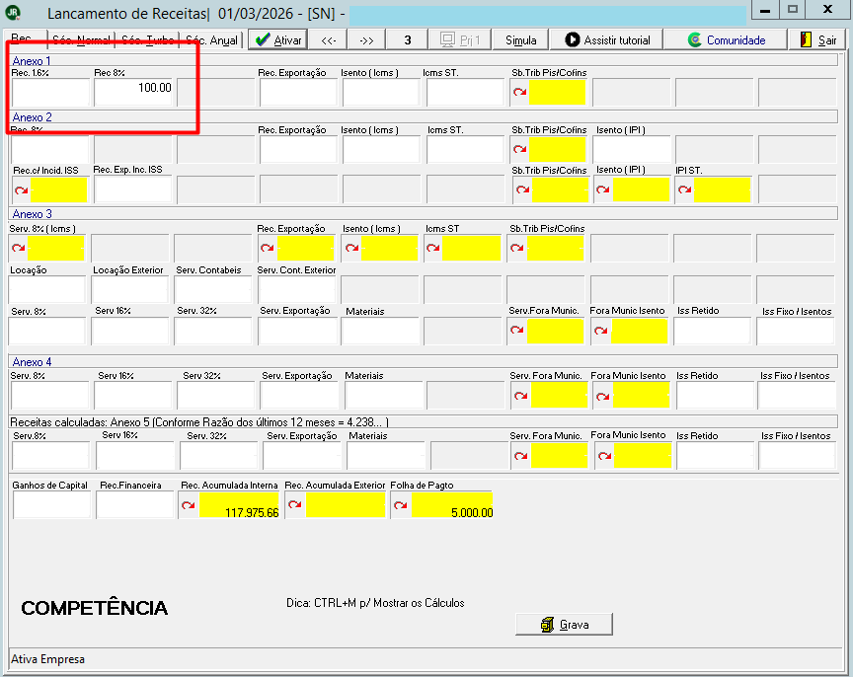Click the JR application logo in title bar
The image size is (853, 677).
pyautogui.click(x=13, y=13)
